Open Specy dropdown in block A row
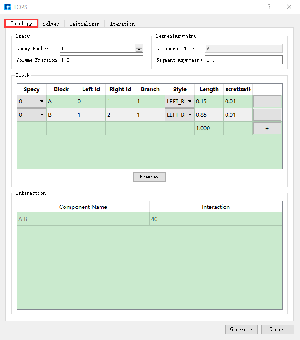 pyautogui.click(x=31, y=102)
